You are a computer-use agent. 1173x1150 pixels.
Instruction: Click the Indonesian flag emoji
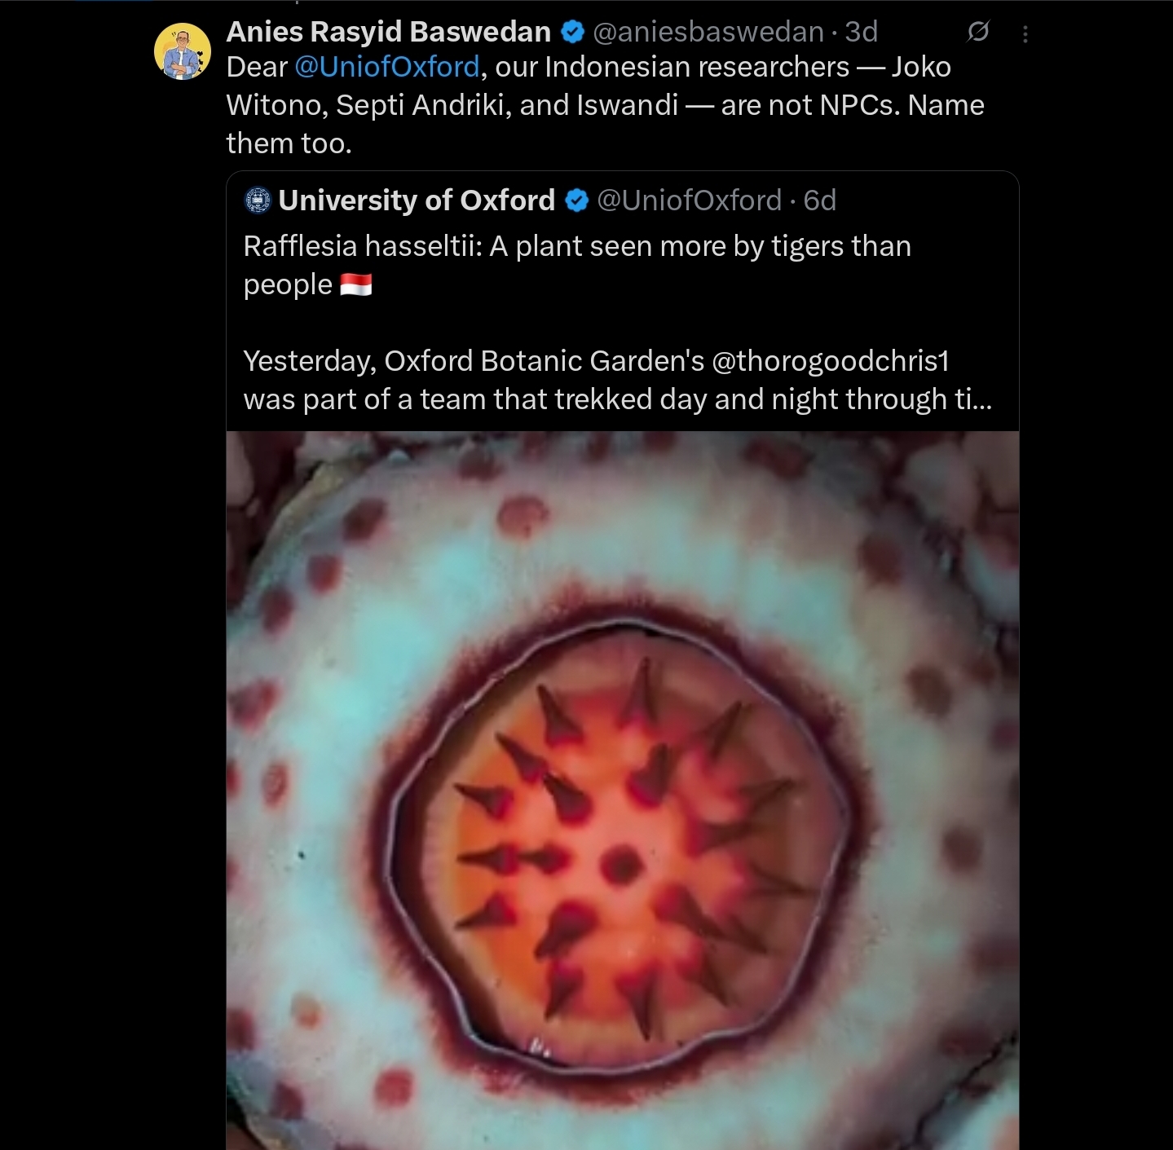[x=356, y=284]
